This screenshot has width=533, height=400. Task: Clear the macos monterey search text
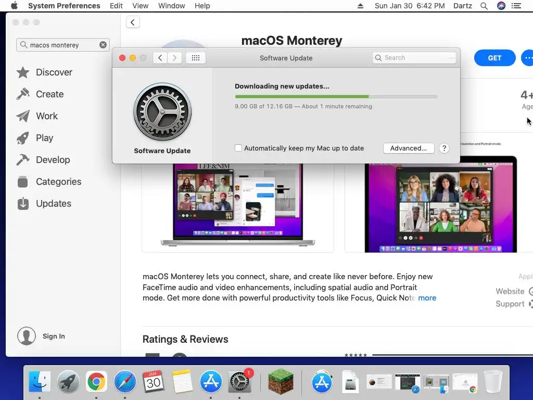(x=103, y=45)
